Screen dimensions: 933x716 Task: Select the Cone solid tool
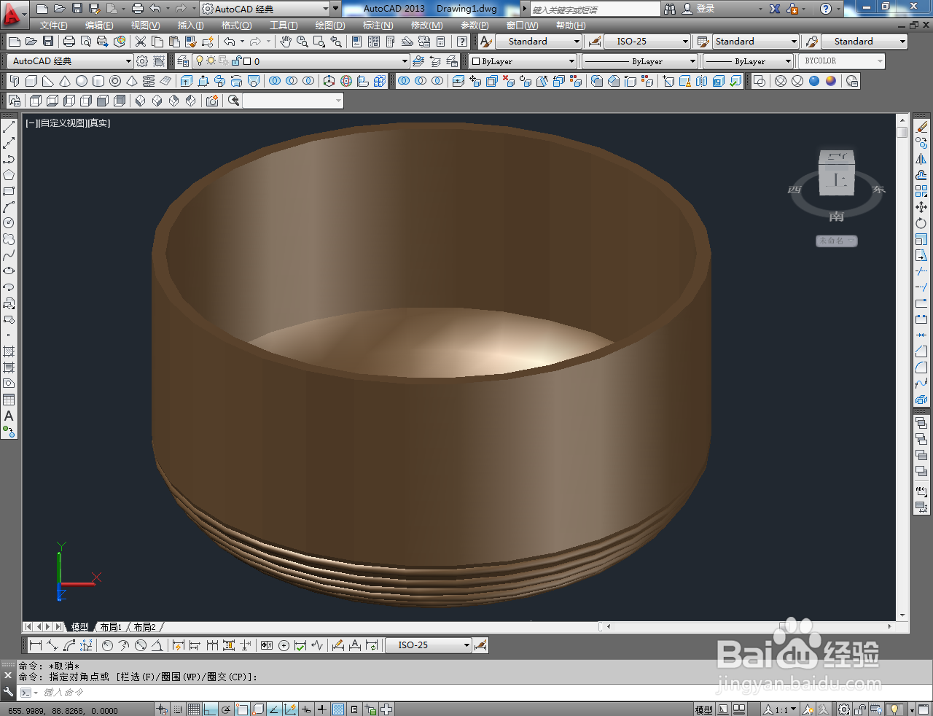click(65, 81)
